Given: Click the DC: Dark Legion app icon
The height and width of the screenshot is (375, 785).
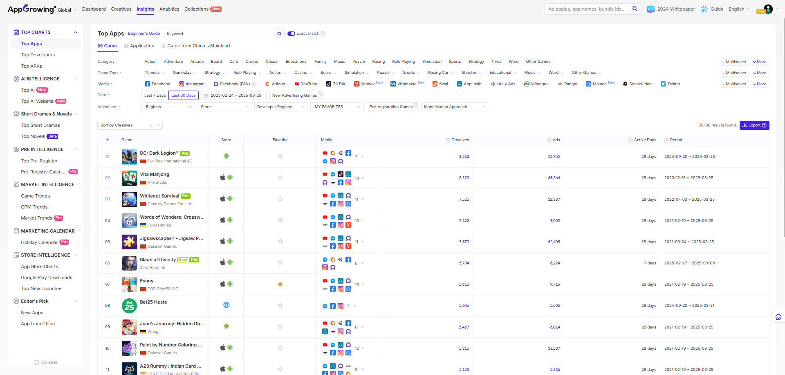Looking at the screenshot, I should coord(129,157).
